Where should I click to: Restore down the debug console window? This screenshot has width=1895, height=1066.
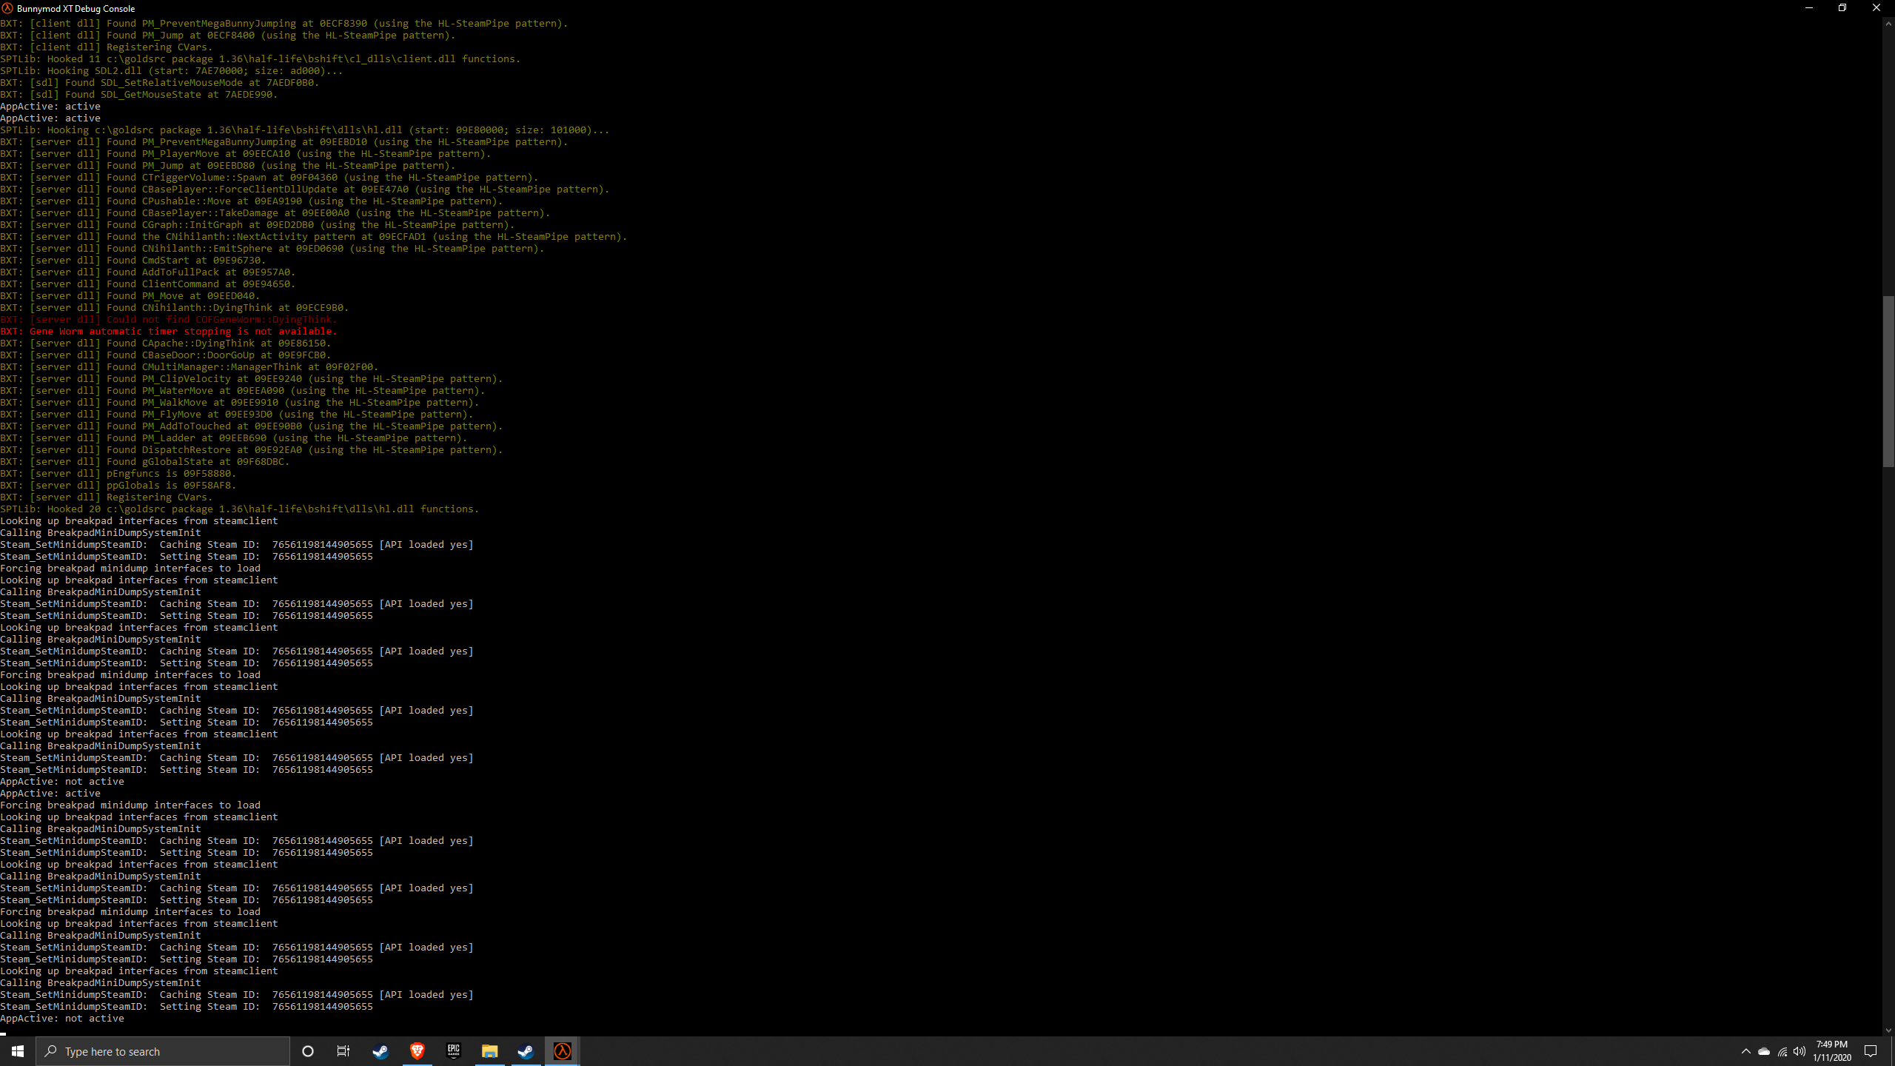1842,8
